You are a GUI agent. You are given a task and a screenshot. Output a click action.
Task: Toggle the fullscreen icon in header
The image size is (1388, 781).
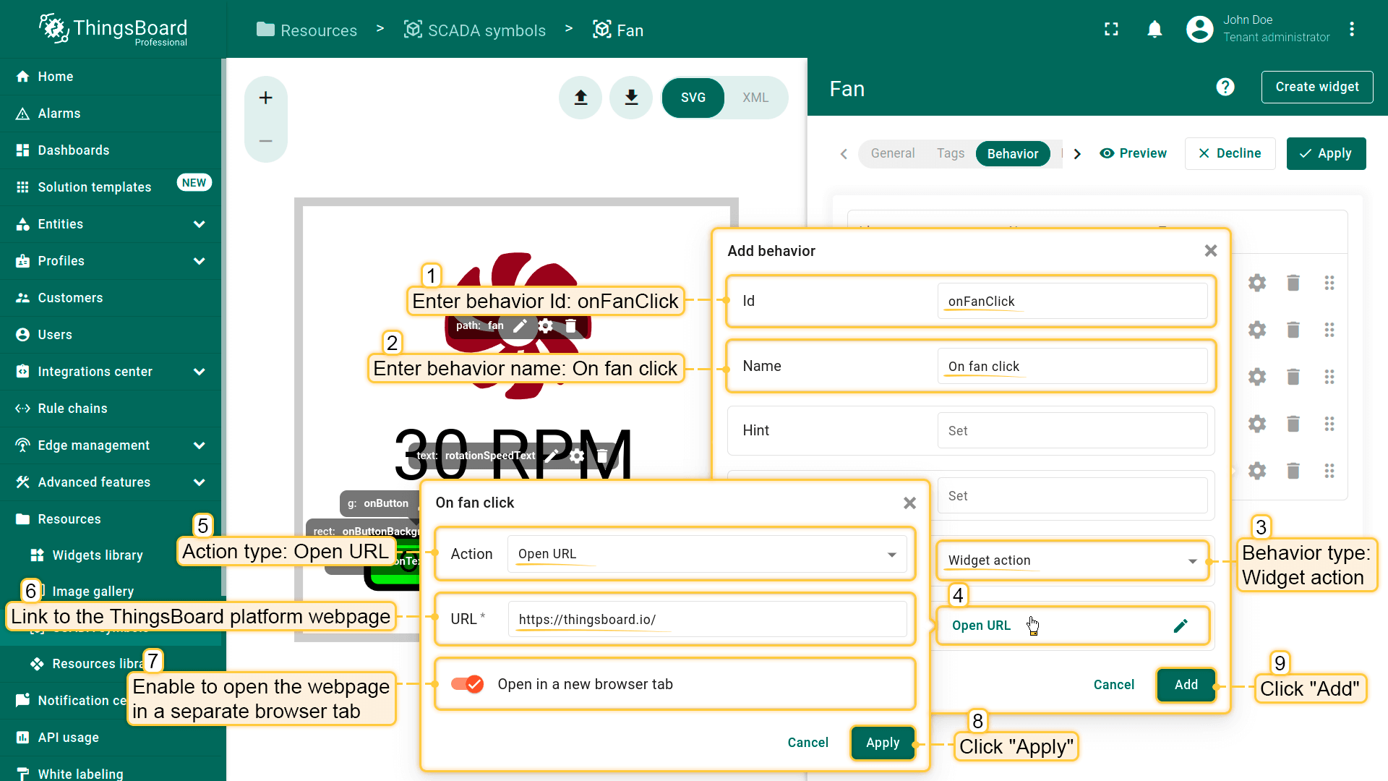tap(1111, 30)
